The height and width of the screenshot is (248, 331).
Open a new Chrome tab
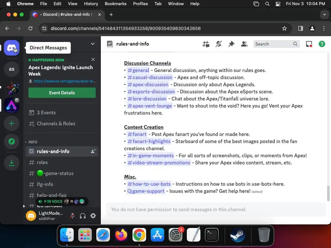[x=111, y=15]
